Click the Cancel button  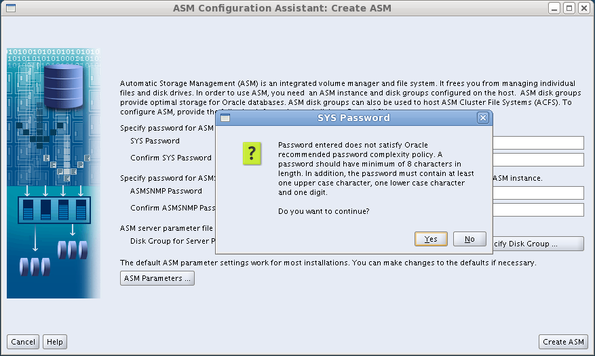[23, 342]
